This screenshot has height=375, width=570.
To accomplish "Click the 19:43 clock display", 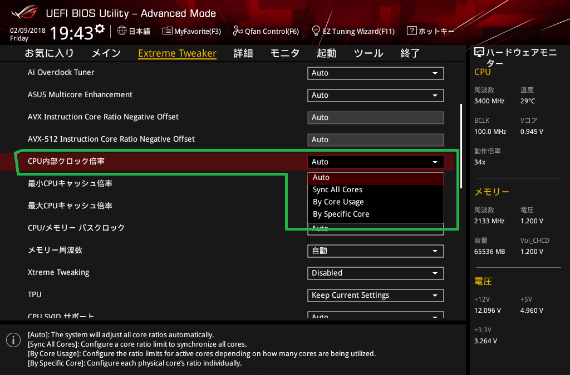I will point(72,33).
